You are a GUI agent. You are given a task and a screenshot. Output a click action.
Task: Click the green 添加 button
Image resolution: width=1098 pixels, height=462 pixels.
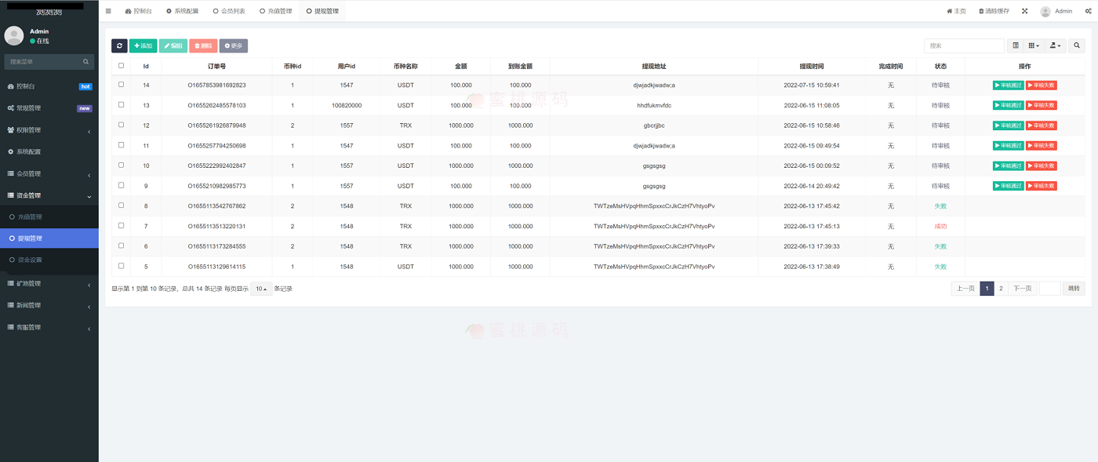tap(143, 46)
